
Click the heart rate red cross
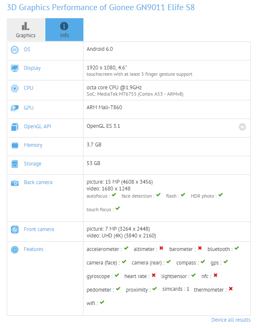click(154, 275)
